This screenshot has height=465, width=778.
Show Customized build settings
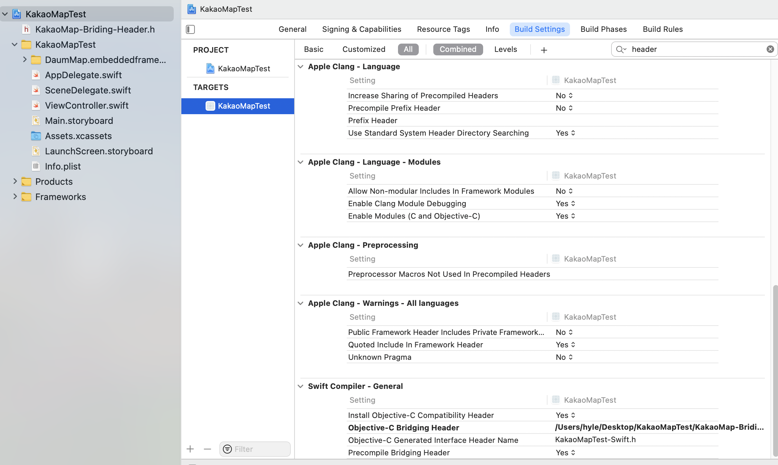pyautogui.click(x=364, y=49)
